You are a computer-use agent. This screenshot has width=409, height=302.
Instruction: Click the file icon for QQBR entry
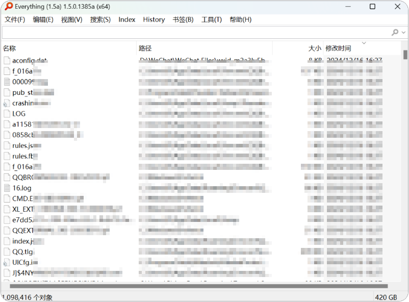(7, 177)
